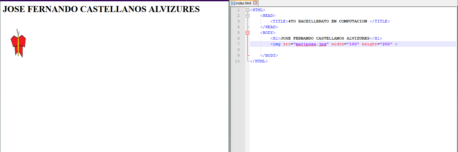Click the src attribute of the img tag
The image size is (458, 152).
click(x=287, y=44)
